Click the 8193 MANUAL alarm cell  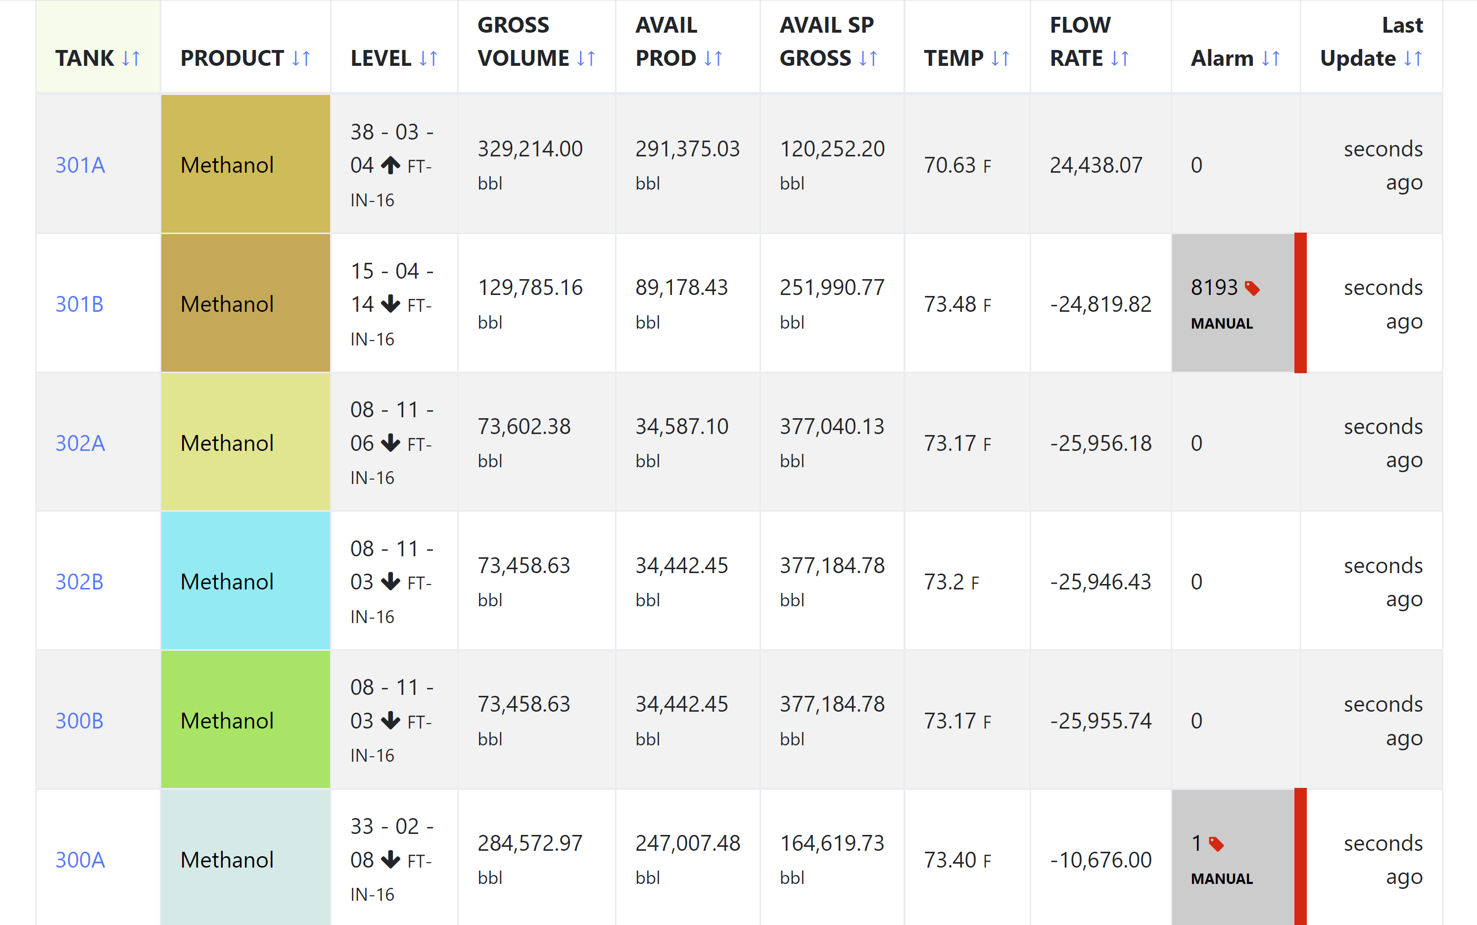coord(1232,303)
